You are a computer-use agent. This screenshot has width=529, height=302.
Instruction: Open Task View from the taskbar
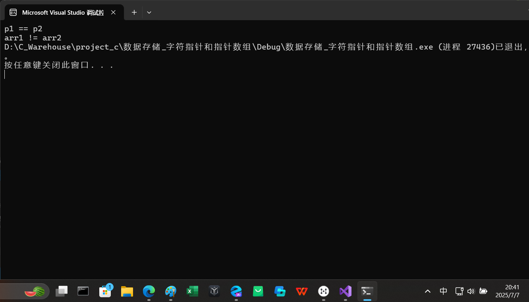coord(62,291)
